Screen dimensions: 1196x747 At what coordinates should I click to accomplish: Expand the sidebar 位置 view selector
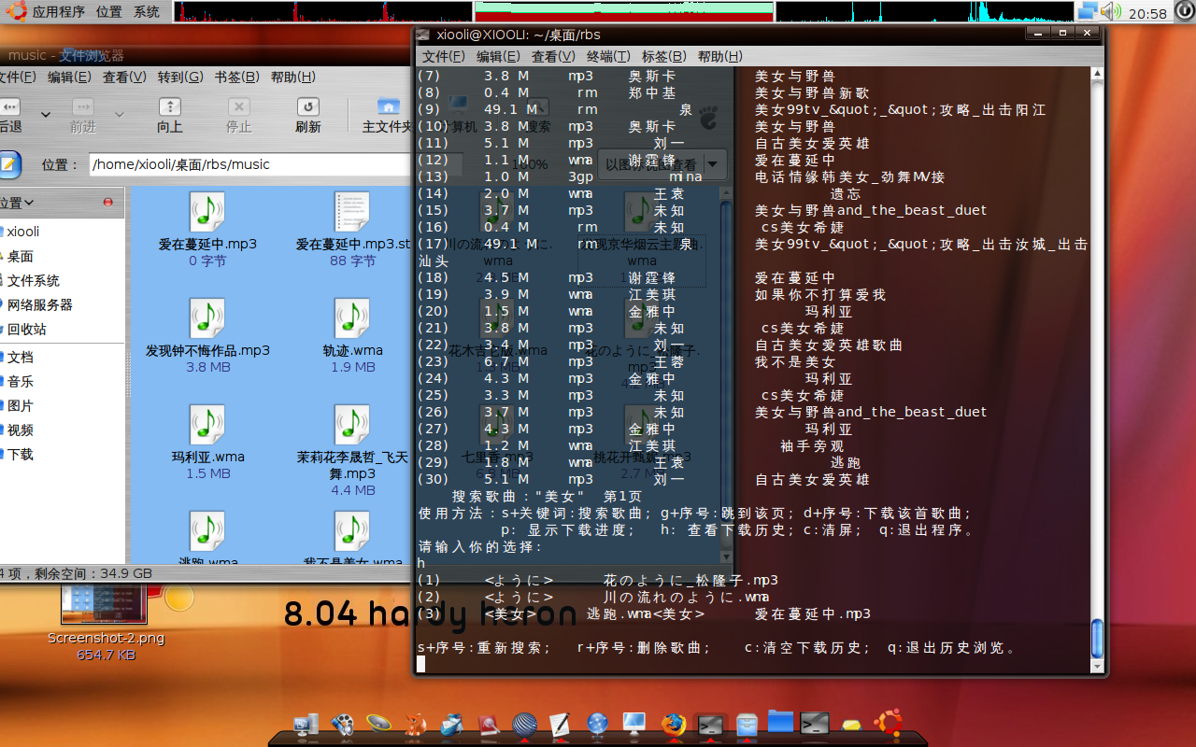(17, 202)
